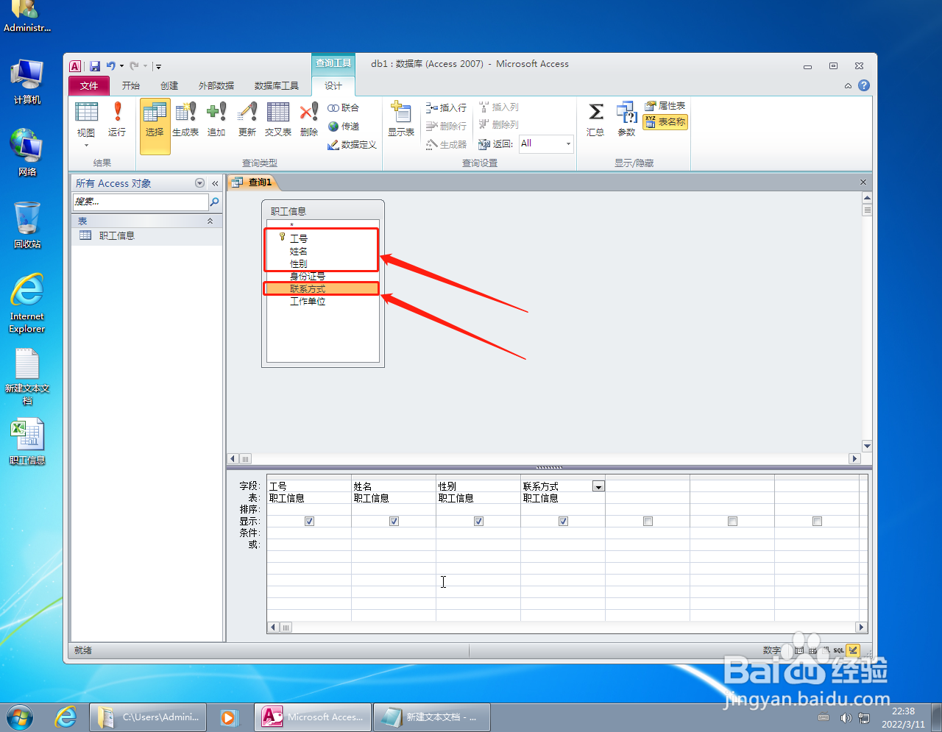The width and height of the screenshot is (942, 732).
Task: Switch to 新建文本文档 taskbar window
Action: pyautogui.click(x=432, y=717)
